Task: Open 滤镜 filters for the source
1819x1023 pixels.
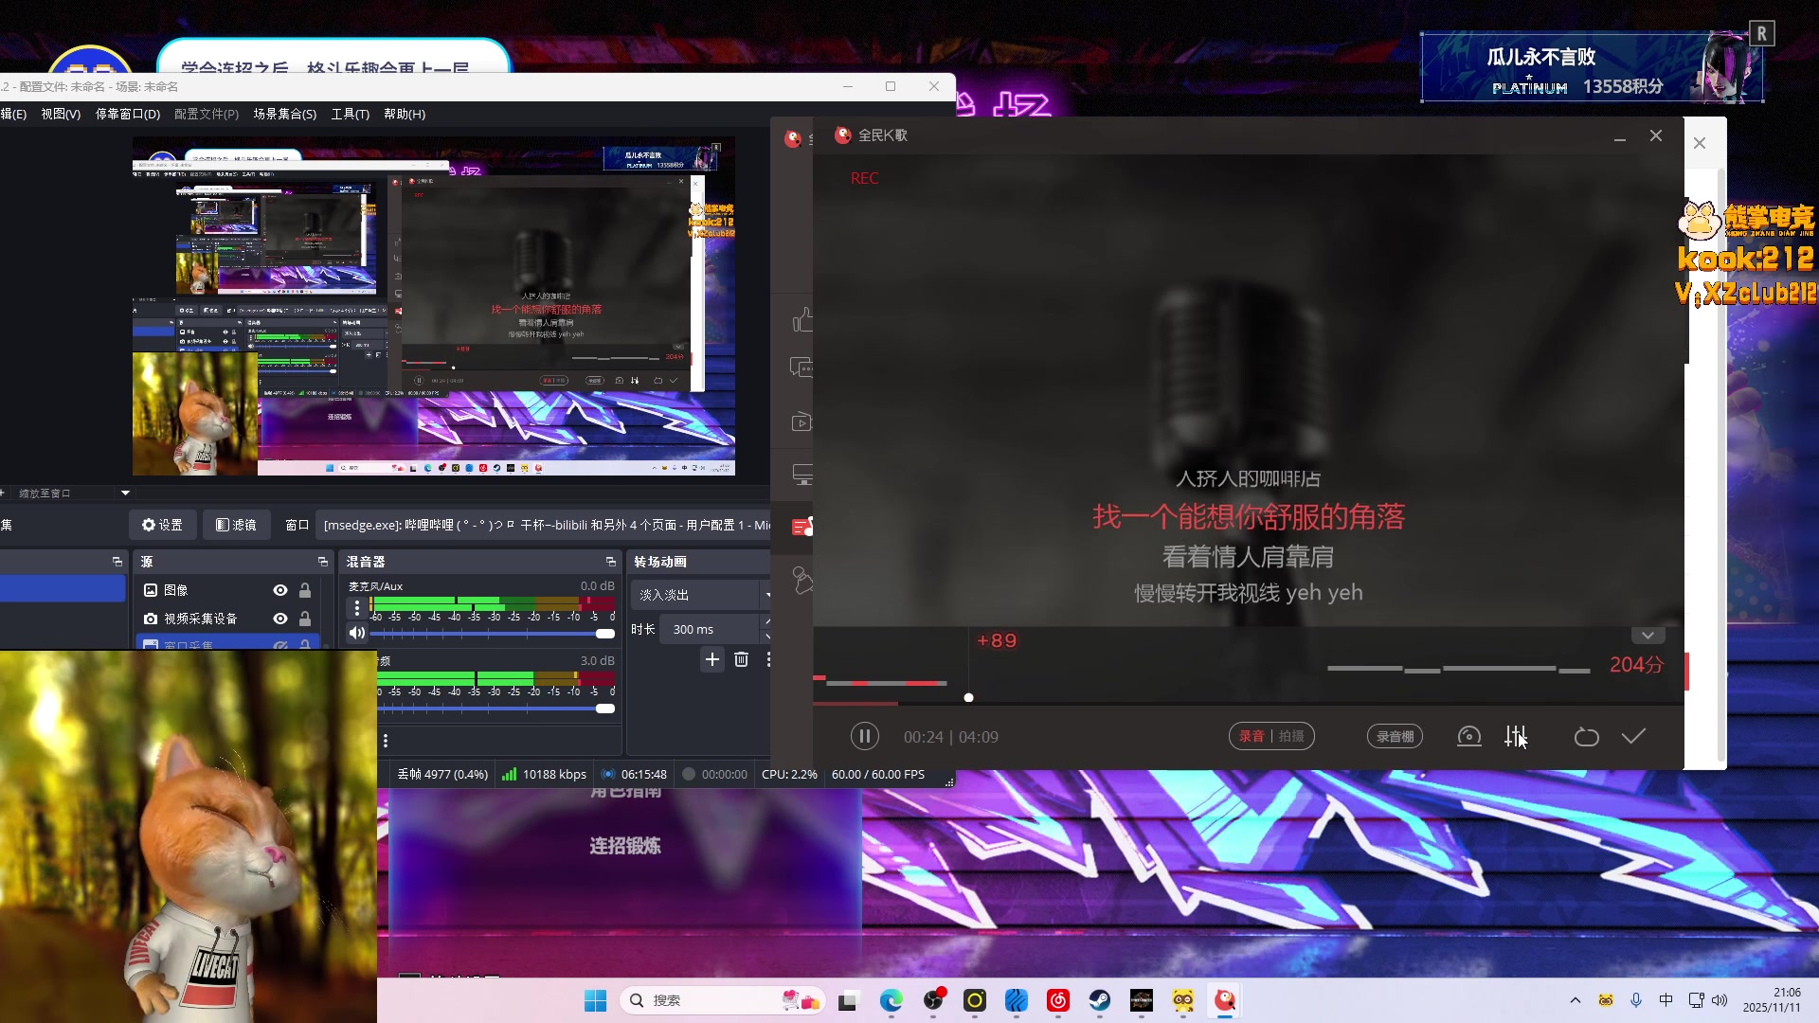Action: pos(236,525)
